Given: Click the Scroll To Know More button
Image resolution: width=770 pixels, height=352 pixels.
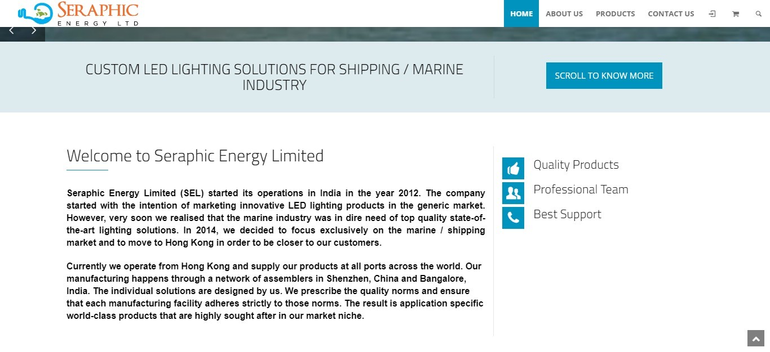Looking at the screenshot, I should (604, 75).
